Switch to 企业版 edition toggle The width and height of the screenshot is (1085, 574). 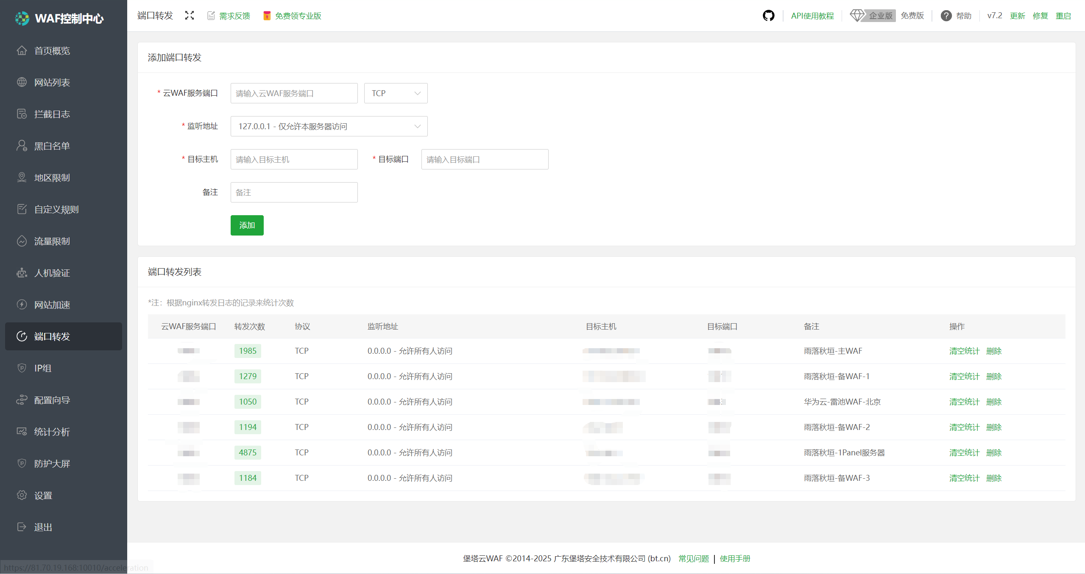click(x=881, y=16)
